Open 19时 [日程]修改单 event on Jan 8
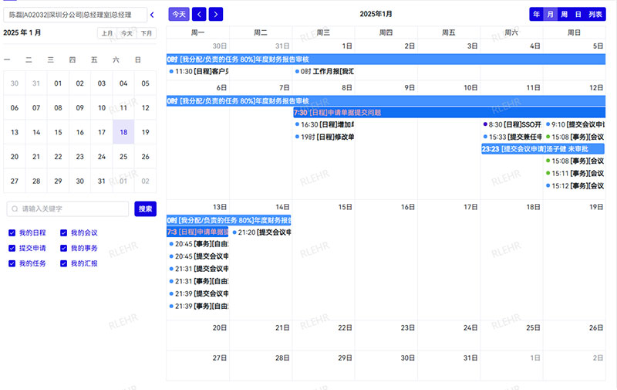The image size is (617, 390). [323, 137]
